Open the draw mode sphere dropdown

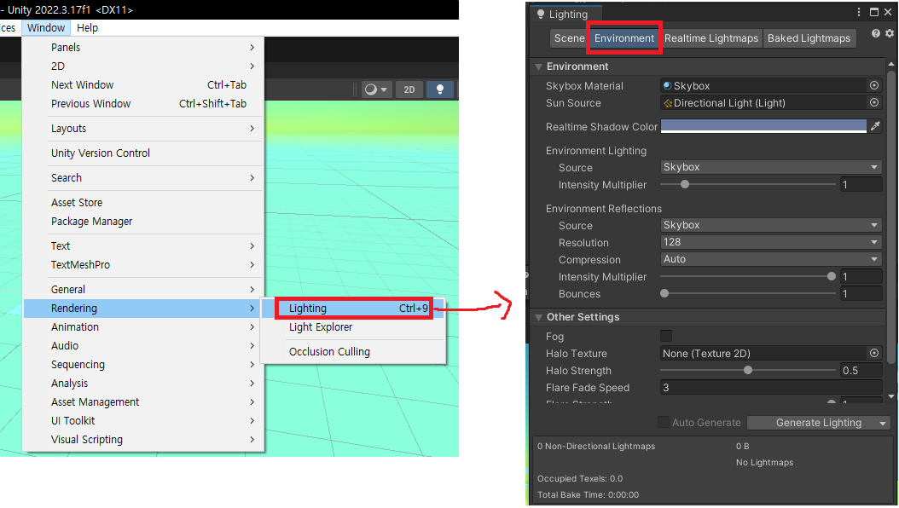376,89
